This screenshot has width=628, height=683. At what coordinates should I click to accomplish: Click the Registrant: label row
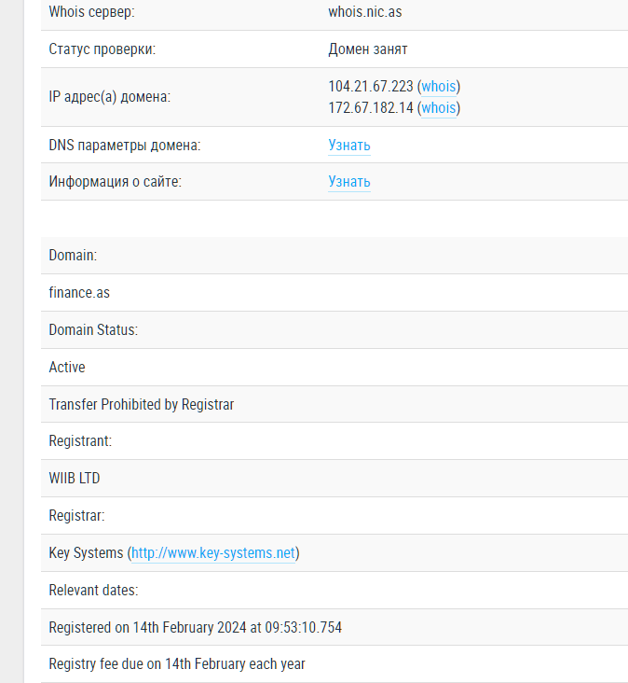pyautogui.click(x=80, y=441)
